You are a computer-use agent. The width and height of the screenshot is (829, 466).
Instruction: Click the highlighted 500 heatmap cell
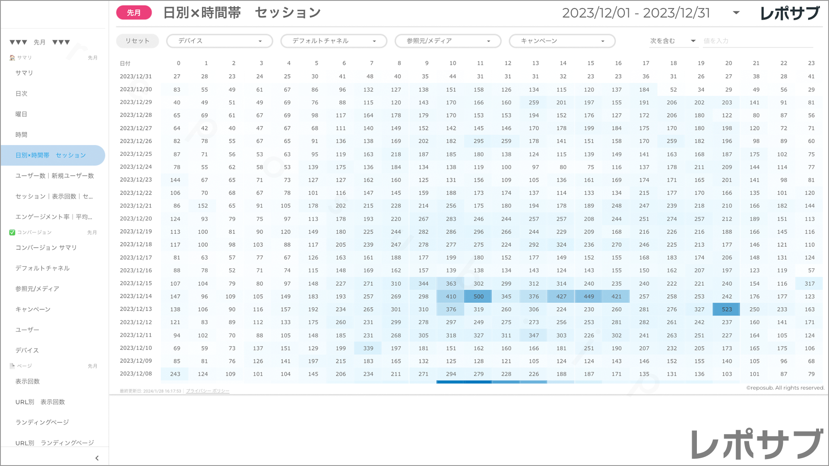478,296
